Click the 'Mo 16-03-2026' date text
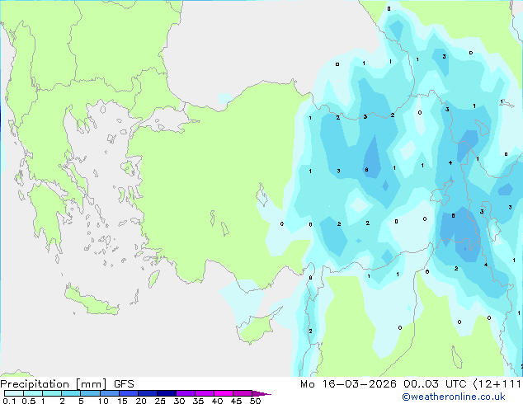 tap(349, 384)
